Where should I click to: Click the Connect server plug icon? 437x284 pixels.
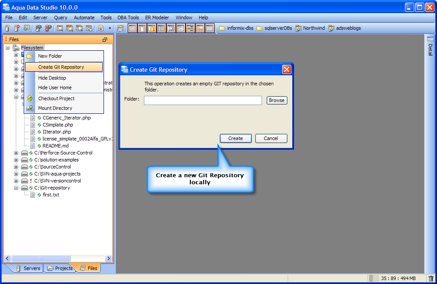39,28
